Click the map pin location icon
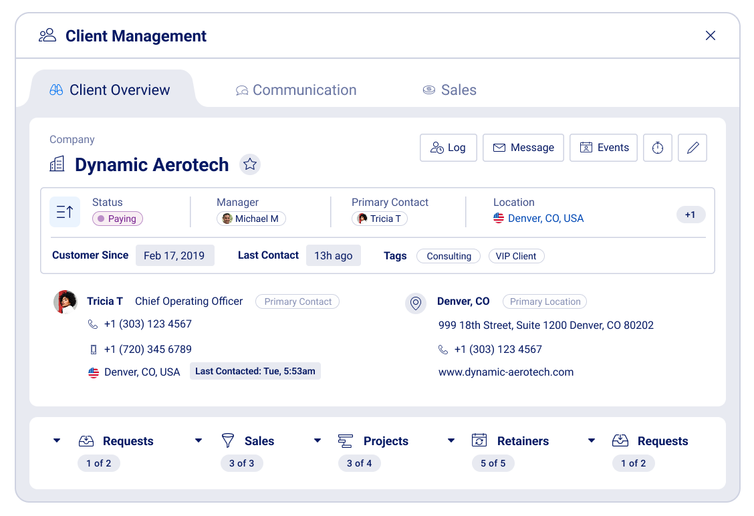The height and width of the screenshot is (516, 754). (416, 303)
